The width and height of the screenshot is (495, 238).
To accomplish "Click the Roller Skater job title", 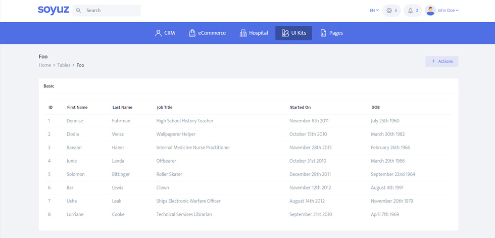I will coord(169,174).
